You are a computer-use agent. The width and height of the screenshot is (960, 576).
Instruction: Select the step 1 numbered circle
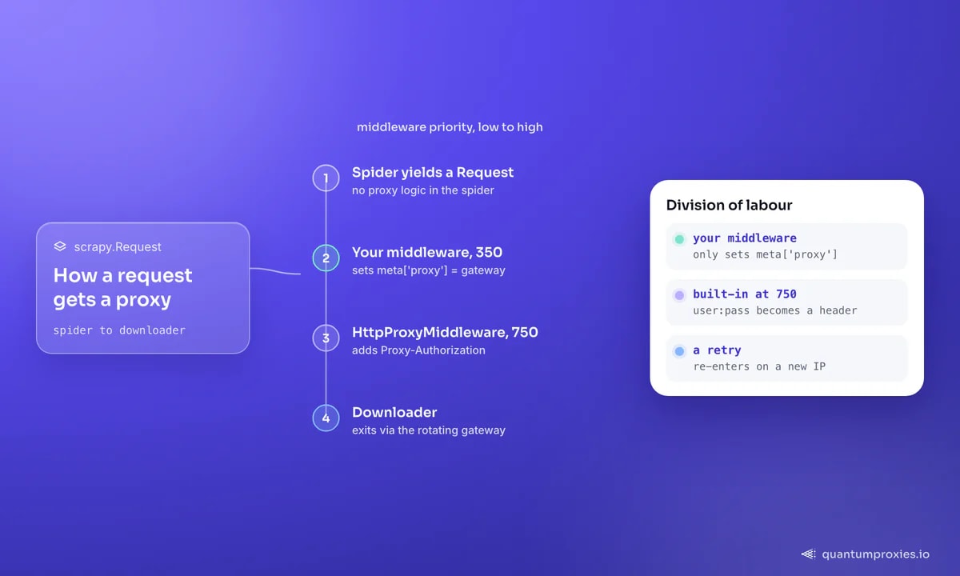tap(326, 178)
